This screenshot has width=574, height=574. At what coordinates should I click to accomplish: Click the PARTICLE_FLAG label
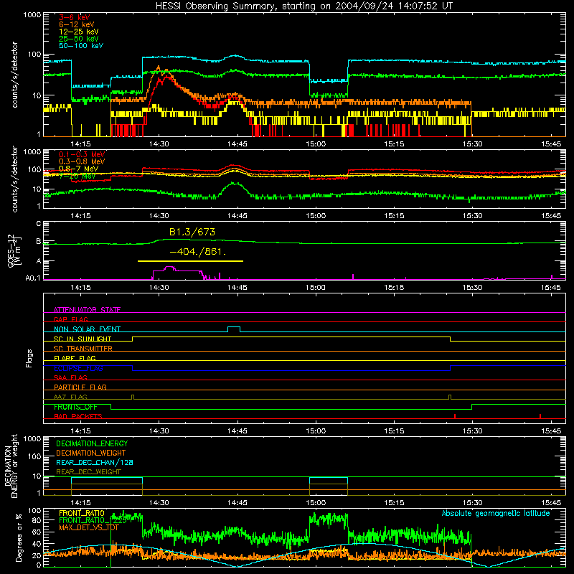(80, 387)
